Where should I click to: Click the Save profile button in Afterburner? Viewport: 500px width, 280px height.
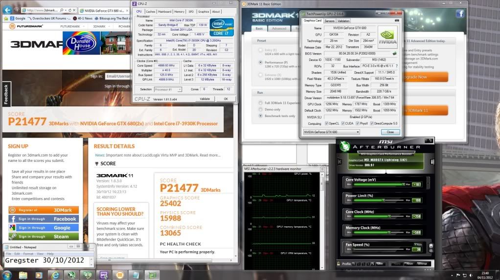click(x=380, y=264)
